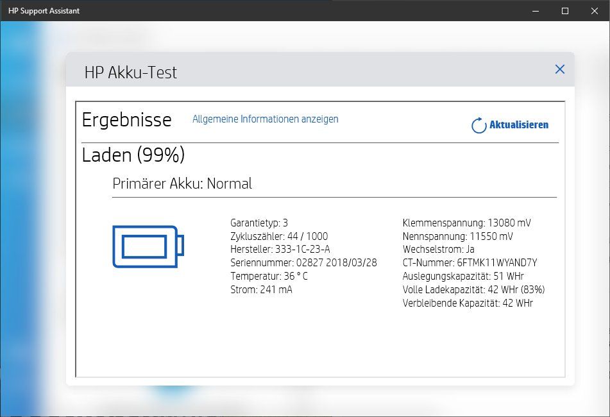Select Zykluszähler: 44 / 1000 value
The height and width of the screenshot is (417, 610).
[279, 236]
